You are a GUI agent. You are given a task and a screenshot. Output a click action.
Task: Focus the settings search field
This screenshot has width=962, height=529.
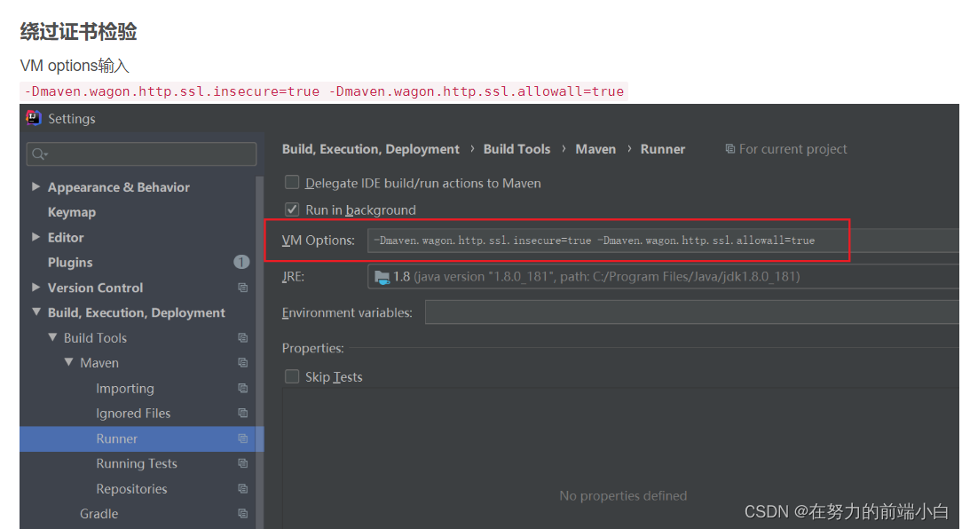tap(142, 154)
